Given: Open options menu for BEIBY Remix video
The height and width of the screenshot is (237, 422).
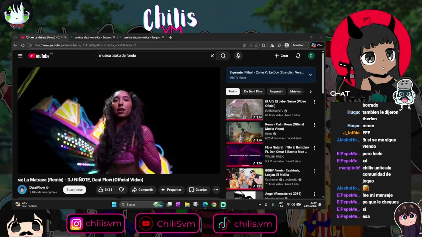Looking at the screenshot, I should click(314, 171).
